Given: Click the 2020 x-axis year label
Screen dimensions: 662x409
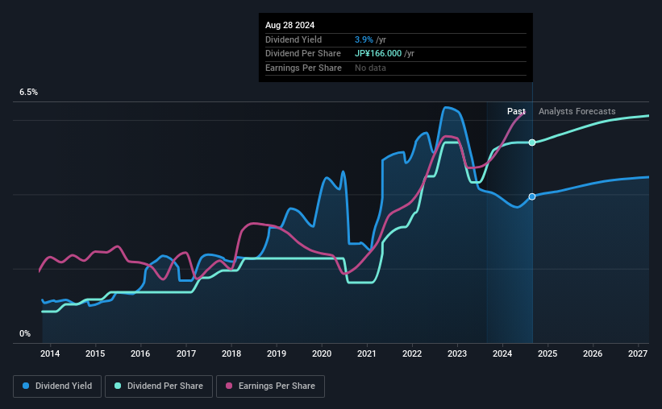Looking at the screenshot, I should [322, 353].
